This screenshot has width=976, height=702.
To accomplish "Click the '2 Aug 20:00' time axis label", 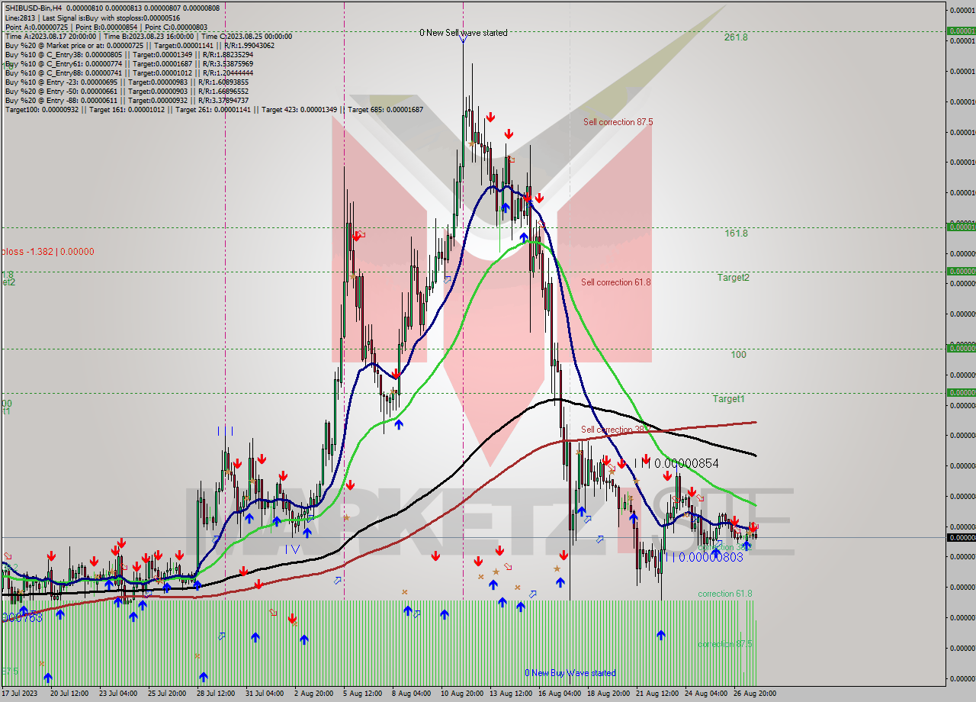I will coord(313,694).
